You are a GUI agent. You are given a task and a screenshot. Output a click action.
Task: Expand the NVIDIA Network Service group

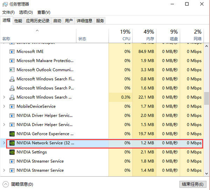4,143
